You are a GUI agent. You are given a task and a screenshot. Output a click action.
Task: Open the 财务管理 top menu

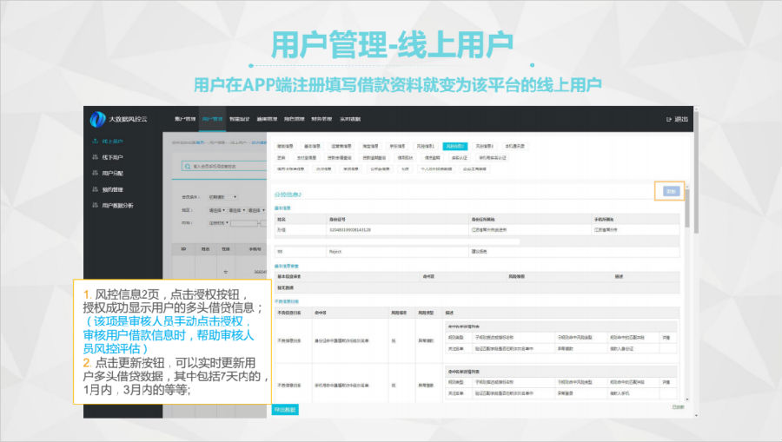coord(322,118)
